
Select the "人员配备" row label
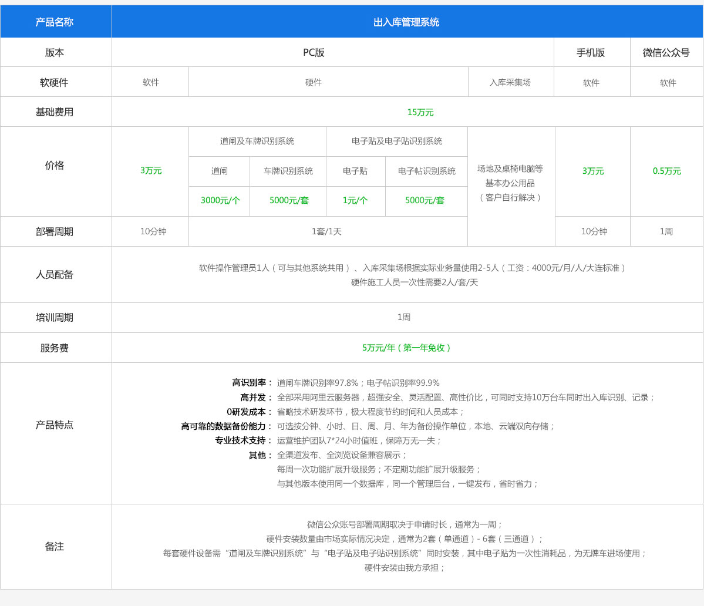pos(55,275)
